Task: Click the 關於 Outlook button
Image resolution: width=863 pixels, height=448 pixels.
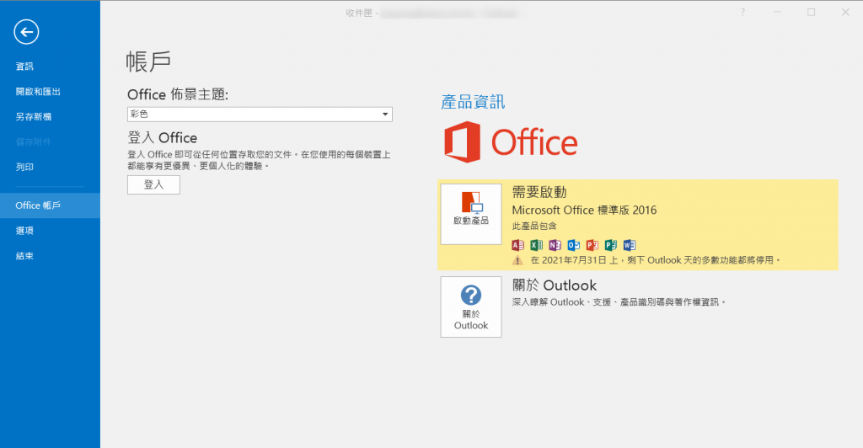Action: (x=471, y=307)
